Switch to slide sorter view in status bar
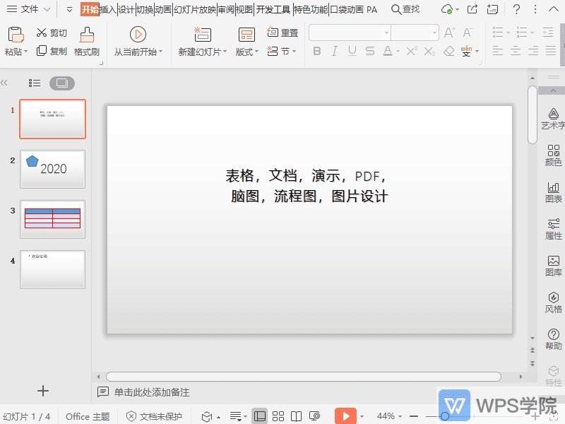This screenshot has width=565, height=424. coord(278,416)
